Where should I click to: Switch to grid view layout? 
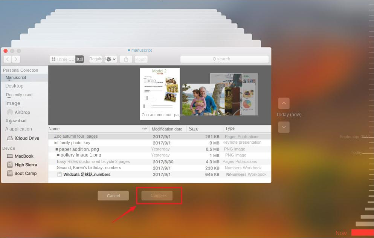[x=55, y=59]
